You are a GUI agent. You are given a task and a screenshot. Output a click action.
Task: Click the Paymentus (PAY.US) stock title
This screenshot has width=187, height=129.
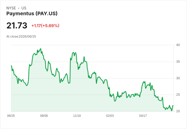(32, 13)
